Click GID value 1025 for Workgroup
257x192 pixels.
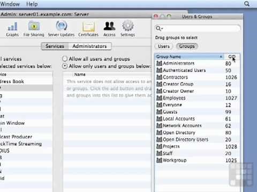(x=231, y=161)
